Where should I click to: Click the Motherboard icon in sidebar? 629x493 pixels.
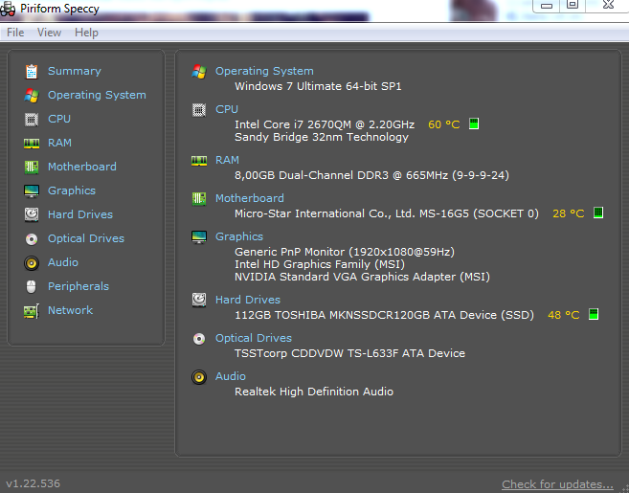pos(32,167)
